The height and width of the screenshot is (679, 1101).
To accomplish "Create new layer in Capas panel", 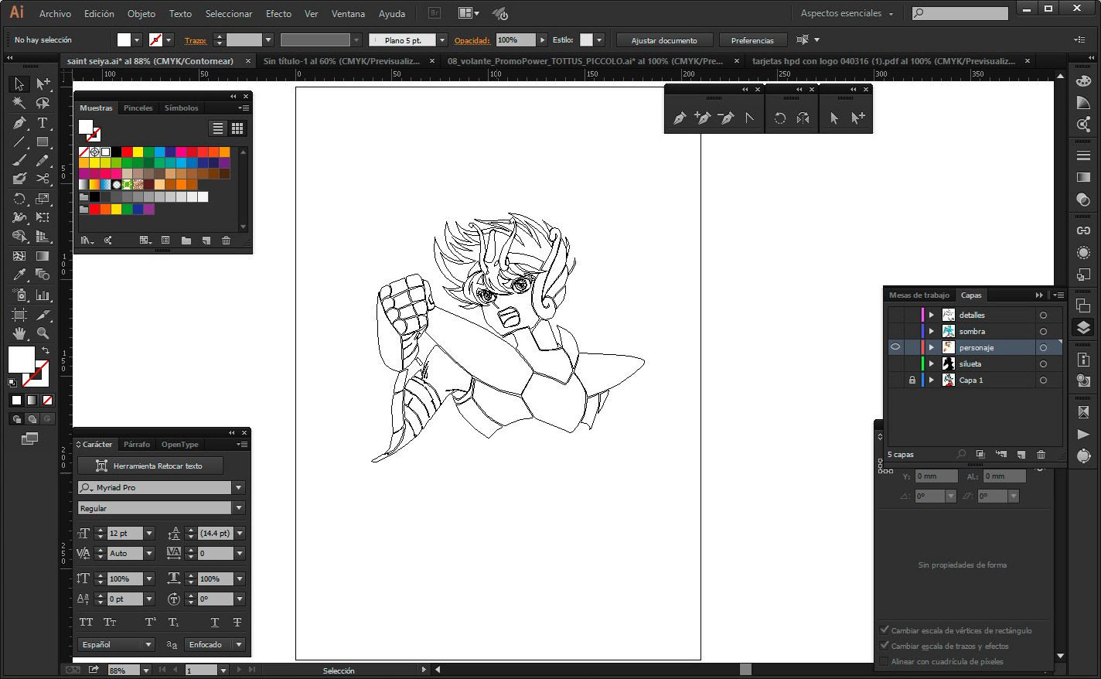I will click(1021, 455).
